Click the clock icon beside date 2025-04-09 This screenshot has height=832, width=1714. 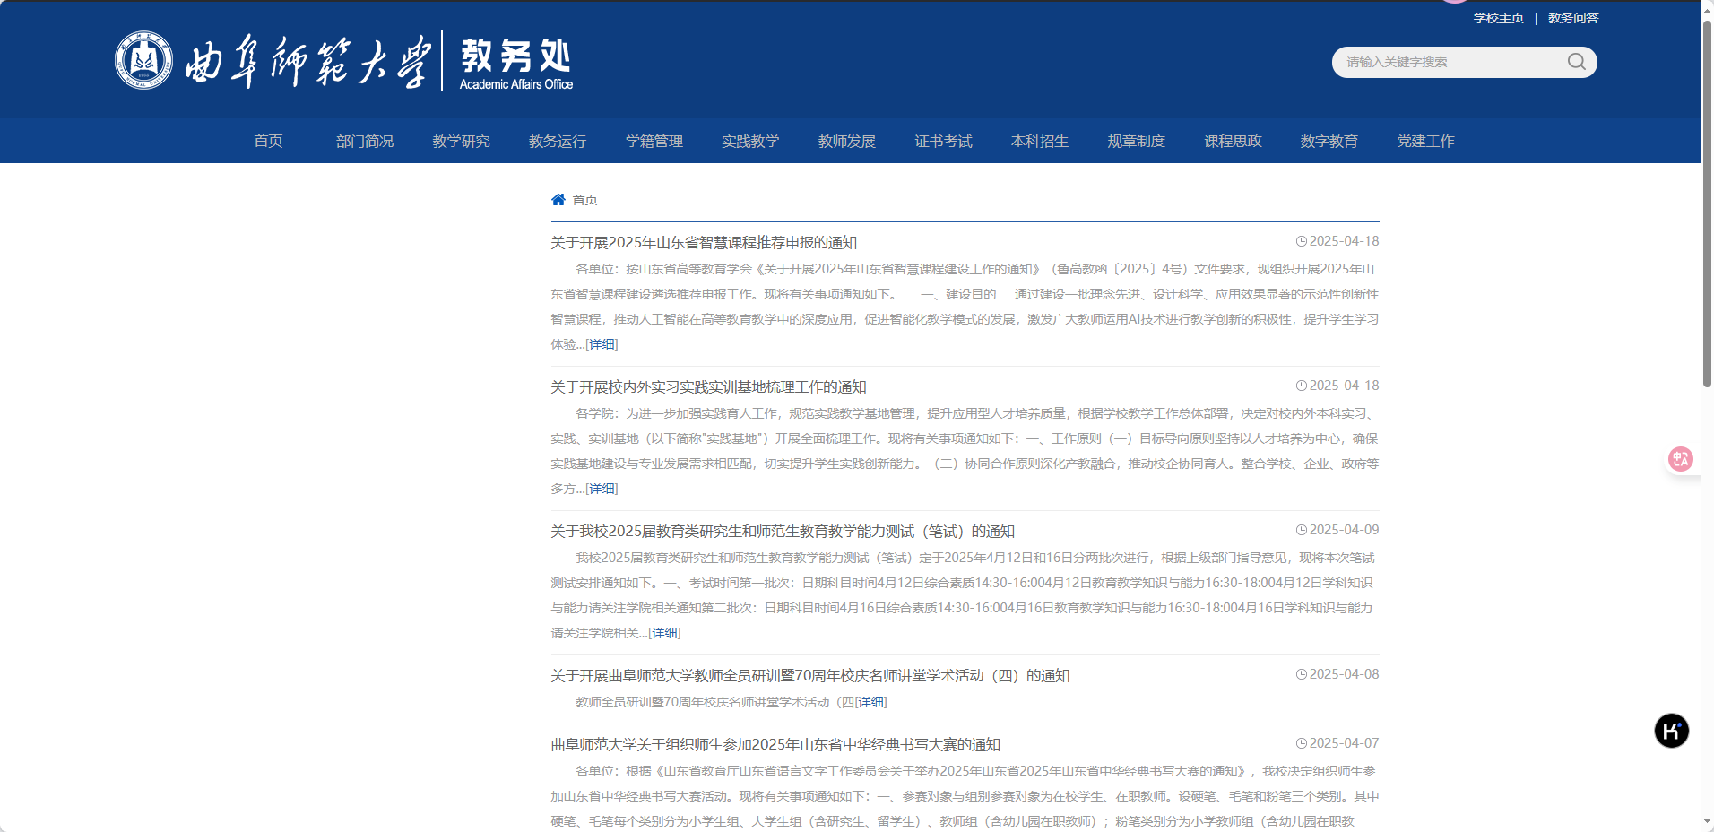[1301, 529]
